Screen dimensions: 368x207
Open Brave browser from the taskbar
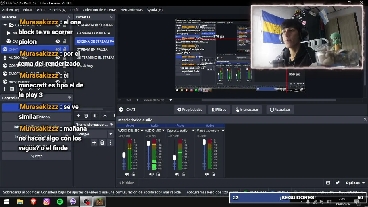coord(33,202)
